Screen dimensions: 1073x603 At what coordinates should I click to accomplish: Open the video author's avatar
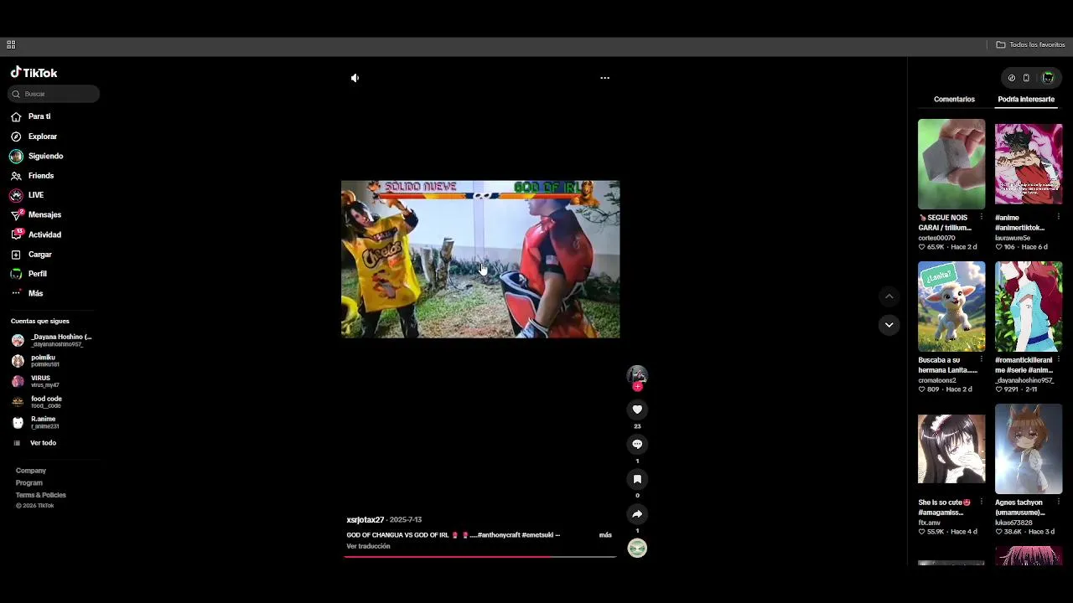[x=637, y=374]
